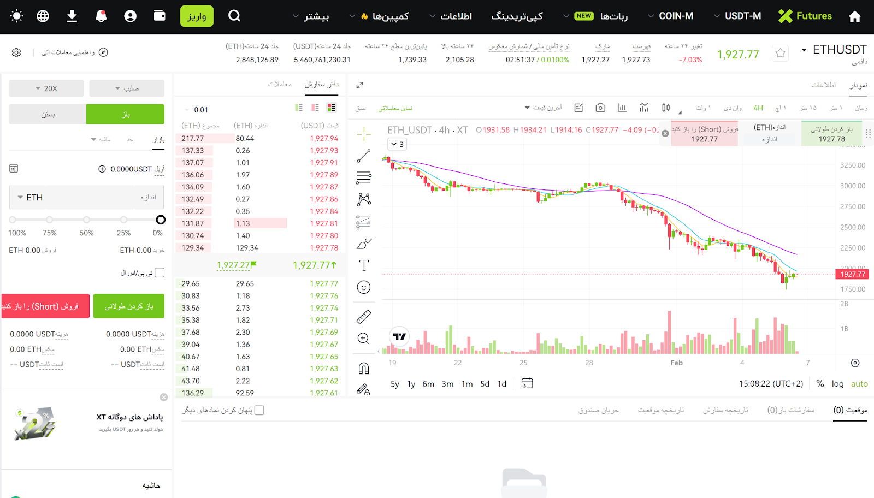
Task: Take a chart snapshot with camera icon
Action: (600, 108)
